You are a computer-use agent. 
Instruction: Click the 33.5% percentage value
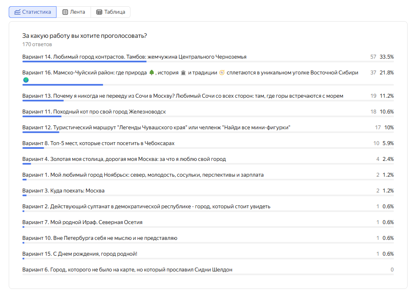point(386,57)
